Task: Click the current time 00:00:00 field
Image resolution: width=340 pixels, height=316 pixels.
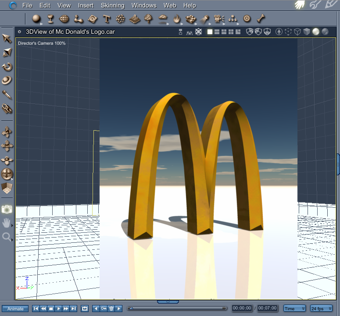Action: click(242, 308)
